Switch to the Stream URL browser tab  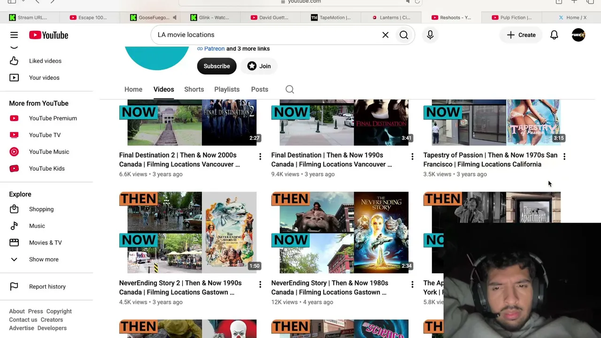28,17
